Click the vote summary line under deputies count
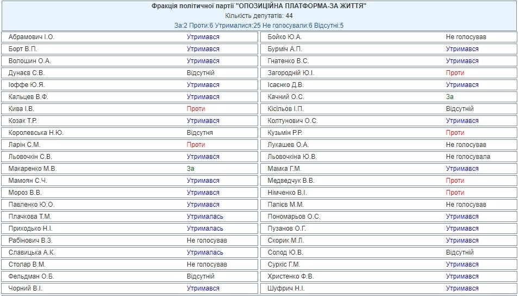The width and height of the screenshot is (519, 296). coord(259,25)
